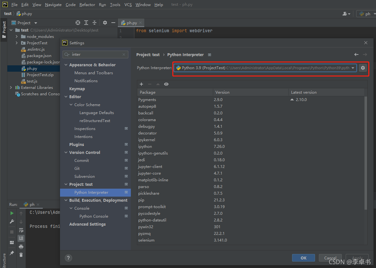Screen dimensions: 376x268
Task: Select package.json in project tree
Action: pos(39,55)
